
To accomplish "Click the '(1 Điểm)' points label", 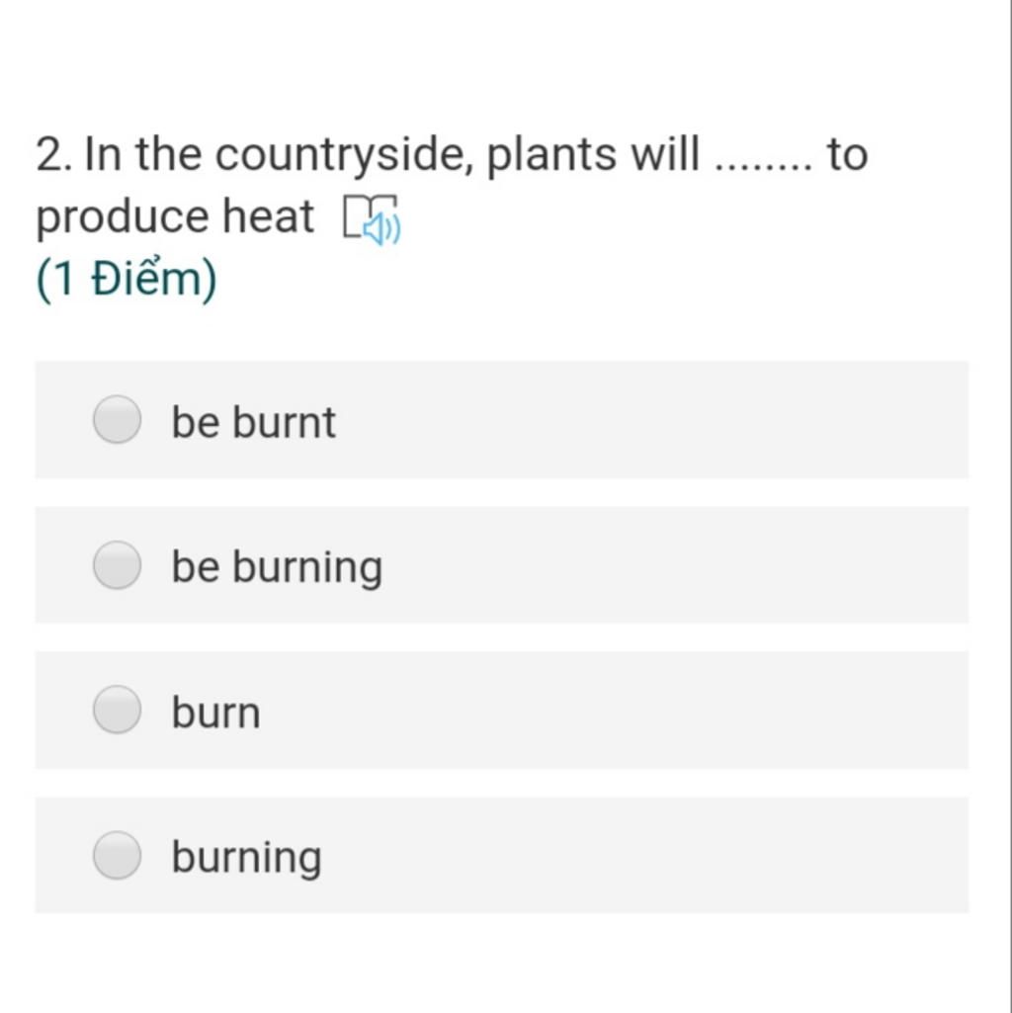I will point(126,279).
